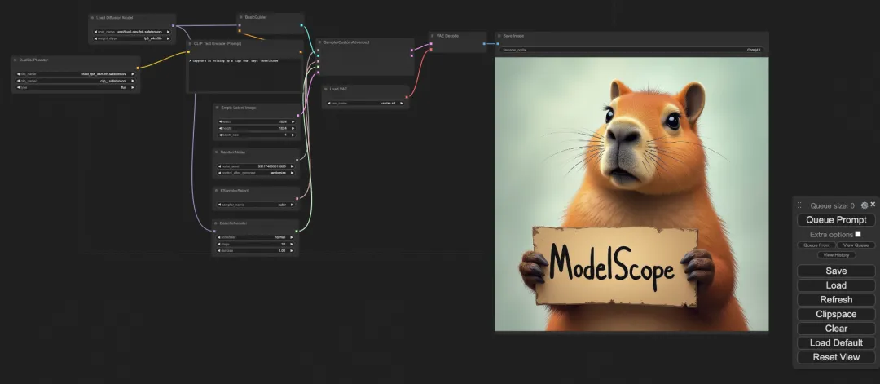Image resolution: width=880 pixels, height=384 pixels.
Task: Click the capybara prompt text area
Action: click(244, 74)
